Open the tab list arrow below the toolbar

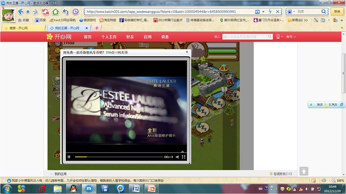click(342, 28)
